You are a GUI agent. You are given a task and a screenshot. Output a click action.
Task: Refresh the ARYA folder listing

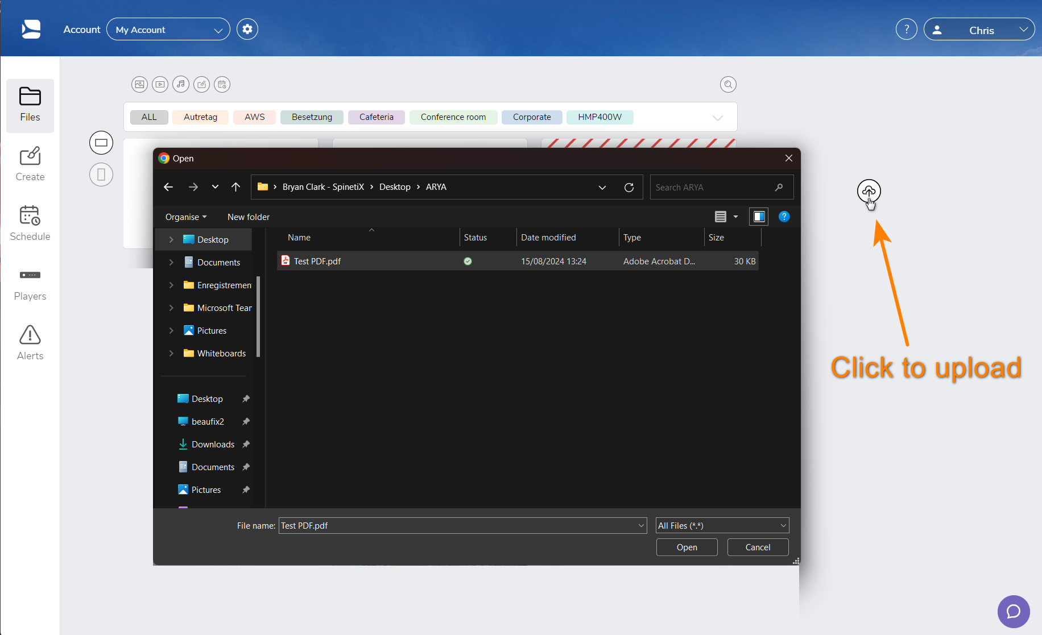tap(629, 188)
